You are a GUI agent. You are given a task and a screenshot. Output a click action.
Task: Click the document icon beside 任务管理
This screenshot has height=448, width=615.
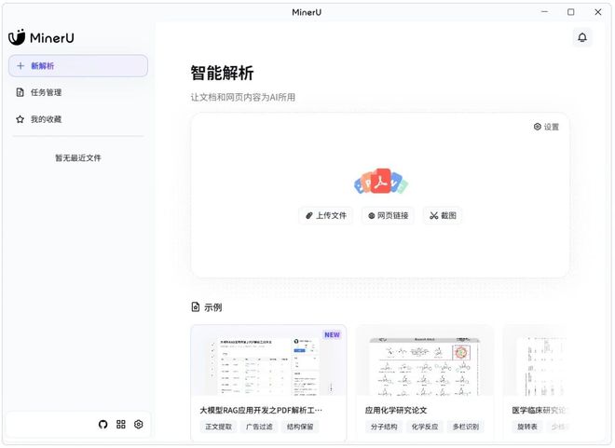20,92
